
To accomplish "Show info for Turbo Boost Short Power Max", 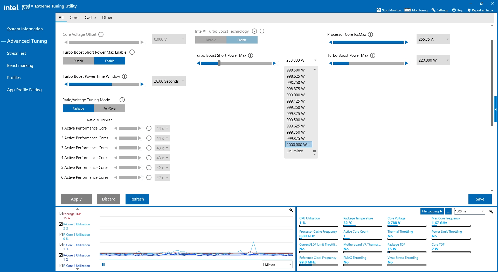I will [251, 55].
